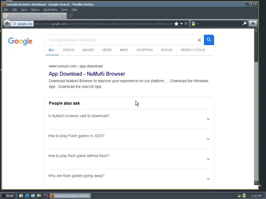Click the fourth quick launch magnifier icon
Image resolution: width=266 pixels, height=199 pixels.
click(x=39, y=196)
